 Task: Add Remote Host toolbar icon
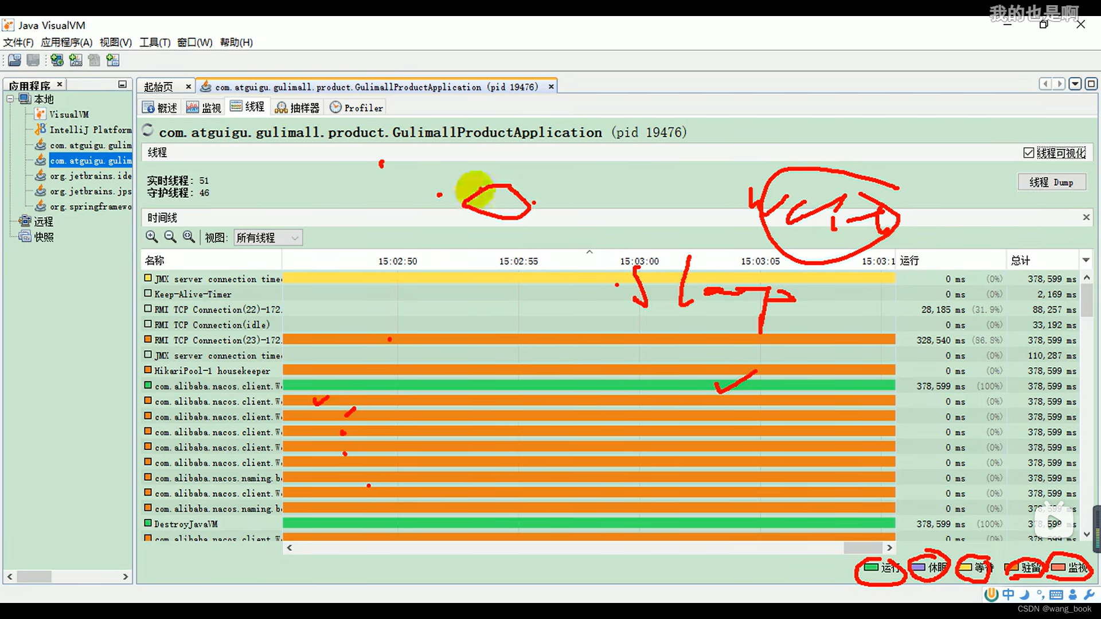tap(57, 60)
